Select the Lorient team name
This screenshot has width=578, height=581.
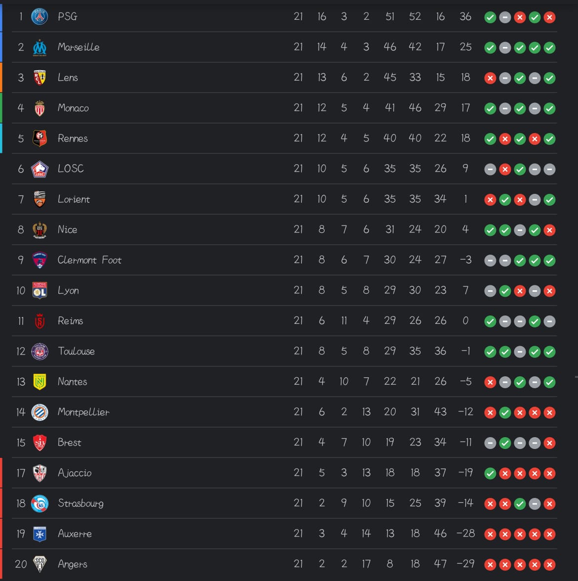pyautogui.click(x=74, y=199)
